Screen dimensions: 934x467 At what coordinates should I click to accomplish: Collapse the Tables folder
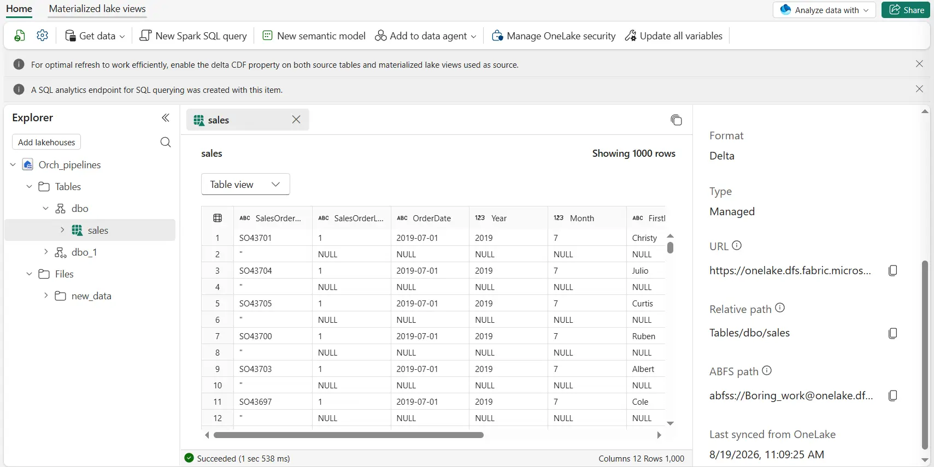[x=30, y=186]
